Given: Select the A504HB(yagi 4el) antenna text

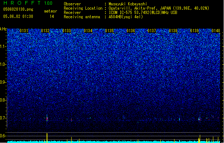Looking at the screenshot, I should pyautogui.click(x=126, y=17).
